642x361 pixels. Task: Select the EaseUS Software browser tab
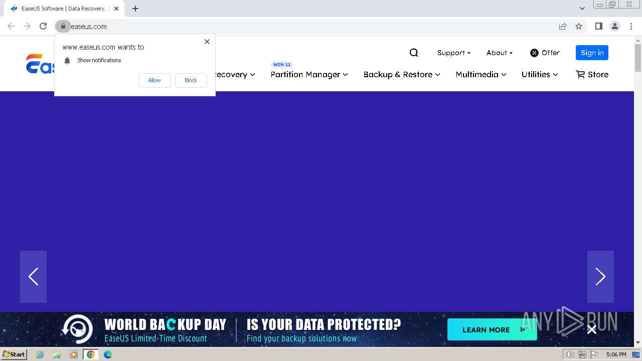coord(64,9)
